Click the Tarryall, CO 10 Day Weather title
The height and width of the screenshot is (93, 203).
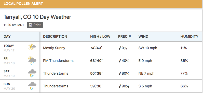tap(37, 17)
